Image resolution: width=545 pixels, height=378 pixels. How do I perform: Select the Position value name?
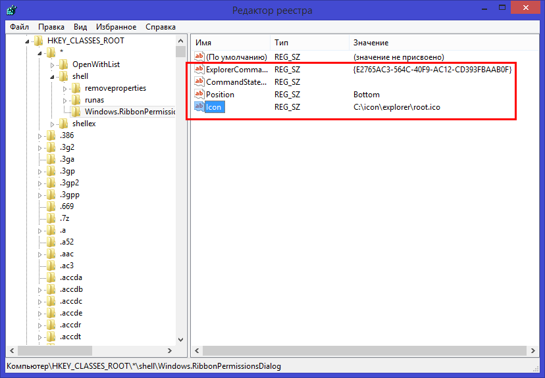pyautogui.click(x=220, y=95)
